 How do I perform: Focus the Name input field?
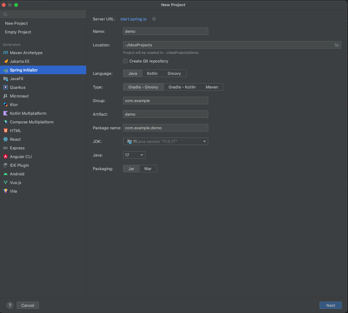(x=165, y=31)
